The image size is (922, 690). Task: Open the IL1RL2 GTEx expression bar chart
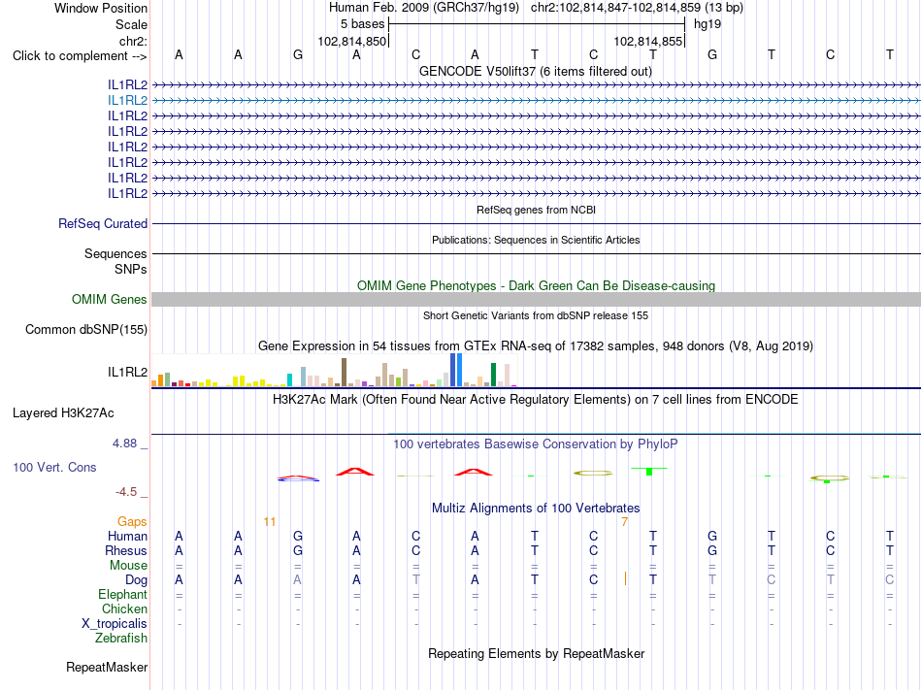pyautogui.click(x=335, y=371)
